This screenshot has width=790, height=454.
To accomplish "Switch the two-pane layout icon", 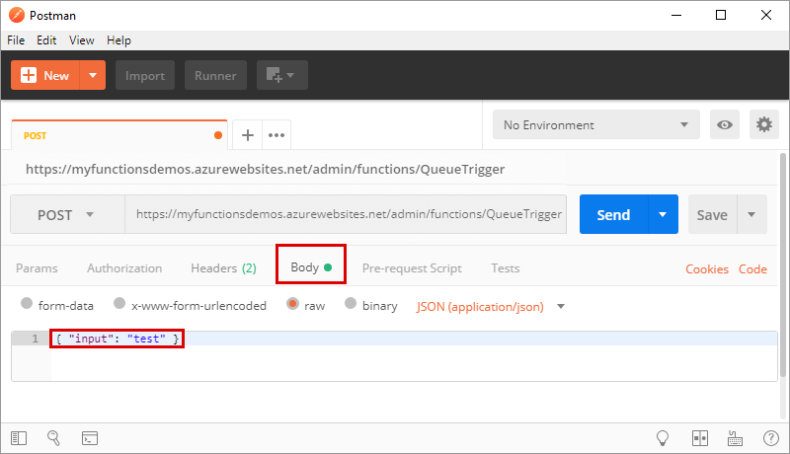I will (700, 438).
